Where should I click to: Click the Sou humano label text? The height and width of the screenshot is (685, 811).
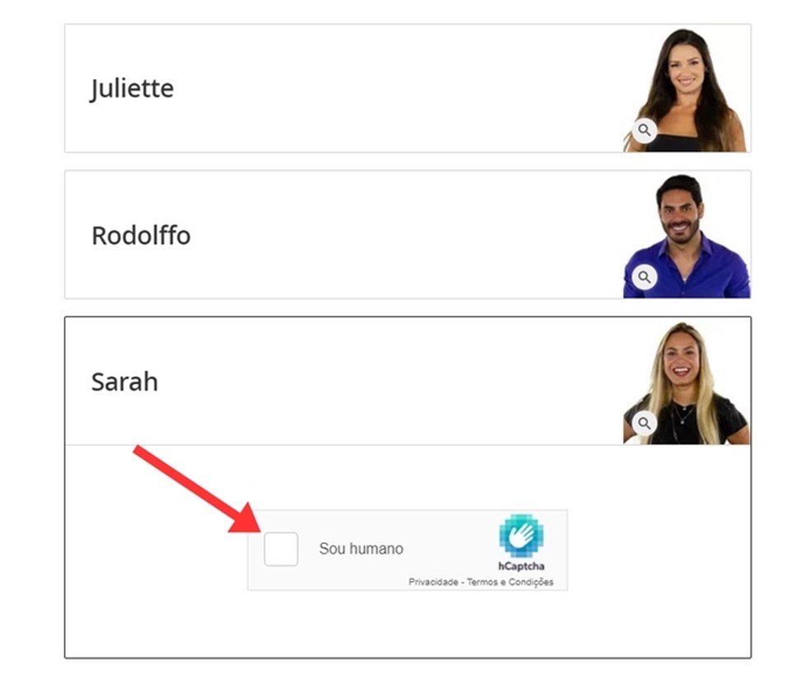[x=361, y=549]
